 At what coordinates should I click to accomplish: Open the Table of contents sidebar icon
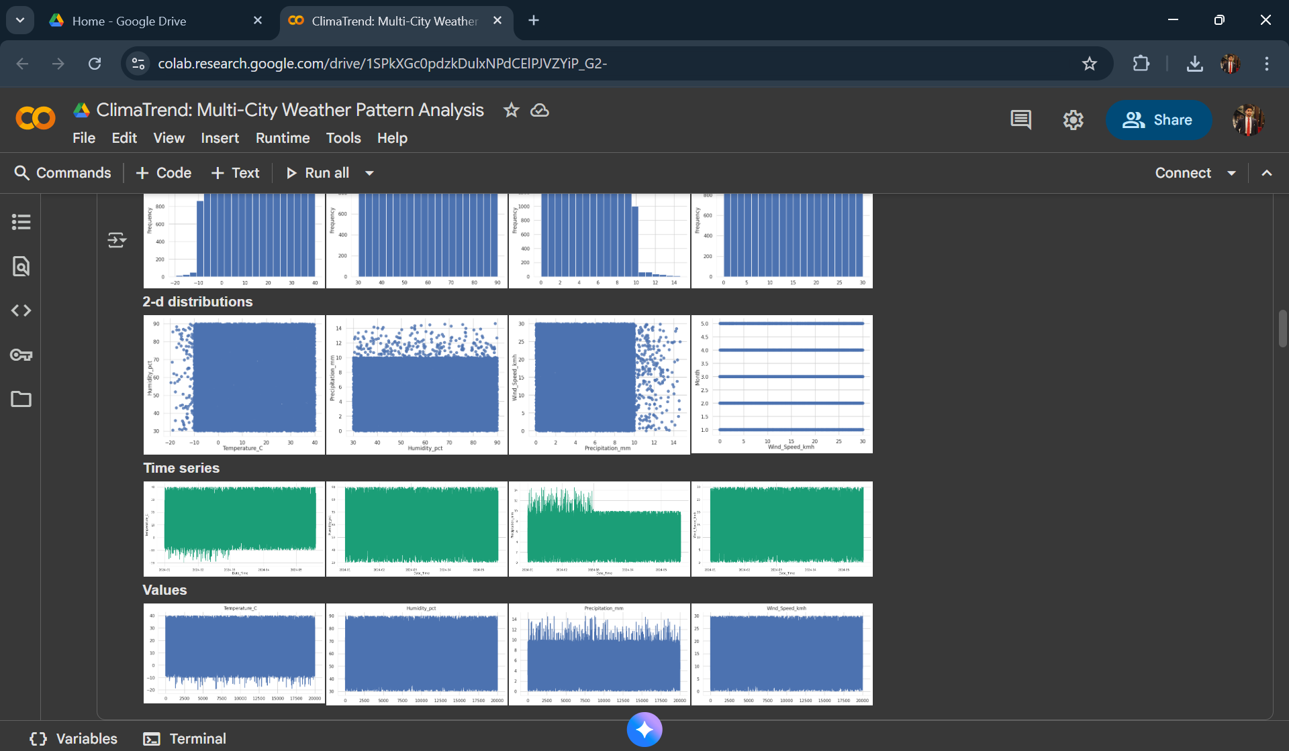click(21, 222)
